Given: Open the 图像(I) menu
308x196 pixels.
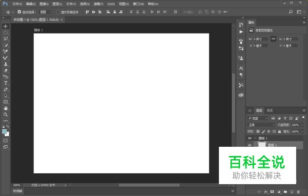Looking at the screenshot, I should (x=44, y=4).
